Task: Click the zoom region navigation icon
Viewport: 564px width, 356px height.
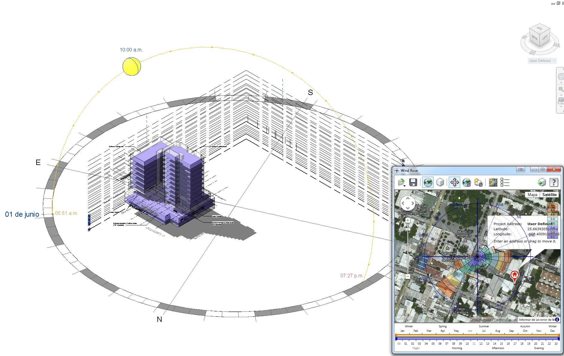Action: [561, 89]
